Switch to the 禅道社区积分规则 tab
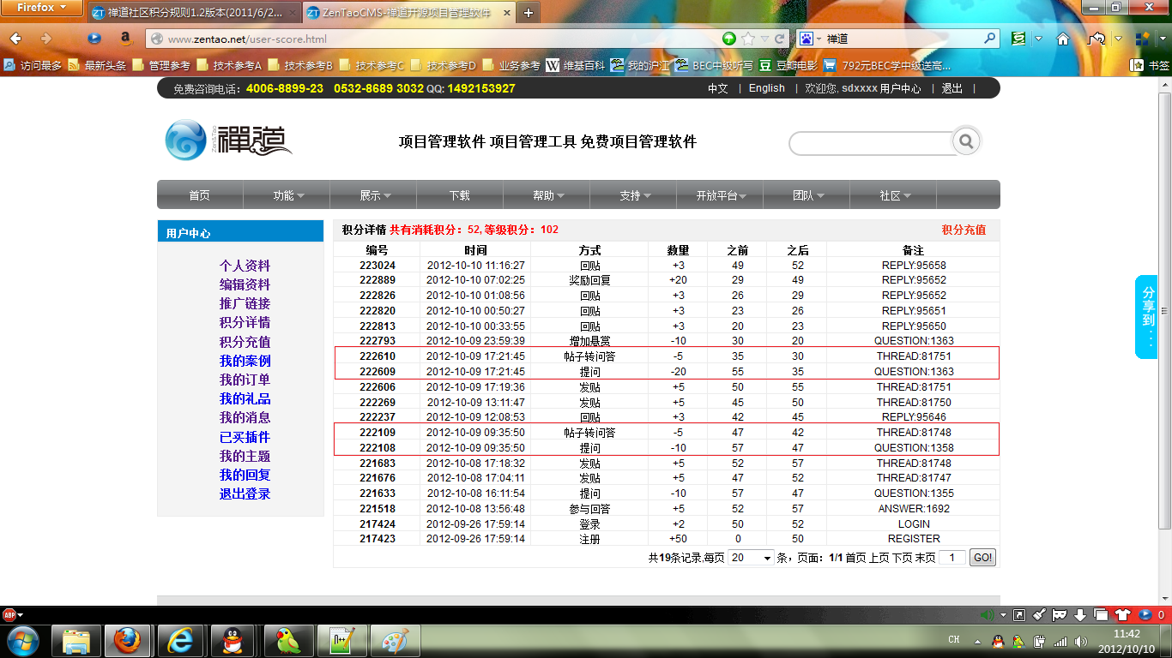Viewport: 1172px width, 658px height. [193, 13]
